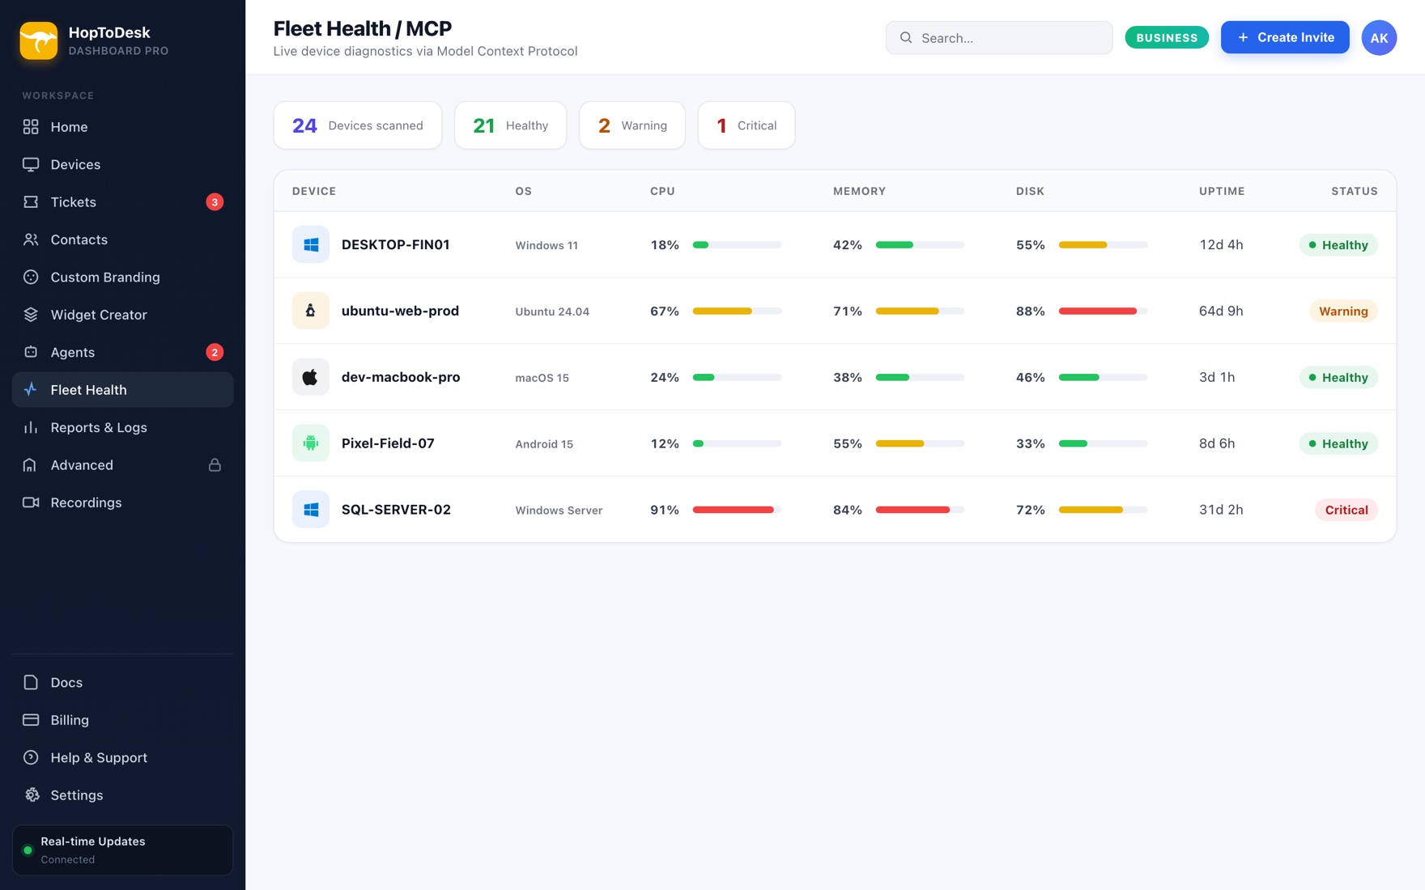
Task: Go to the Devices page
Action: click(x=122, y=164)
